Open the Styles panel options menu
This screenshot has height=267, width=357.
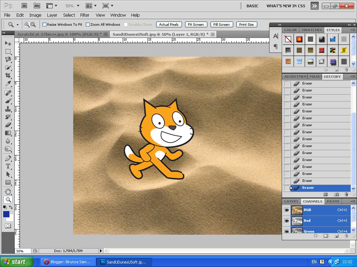pos(353,30)
